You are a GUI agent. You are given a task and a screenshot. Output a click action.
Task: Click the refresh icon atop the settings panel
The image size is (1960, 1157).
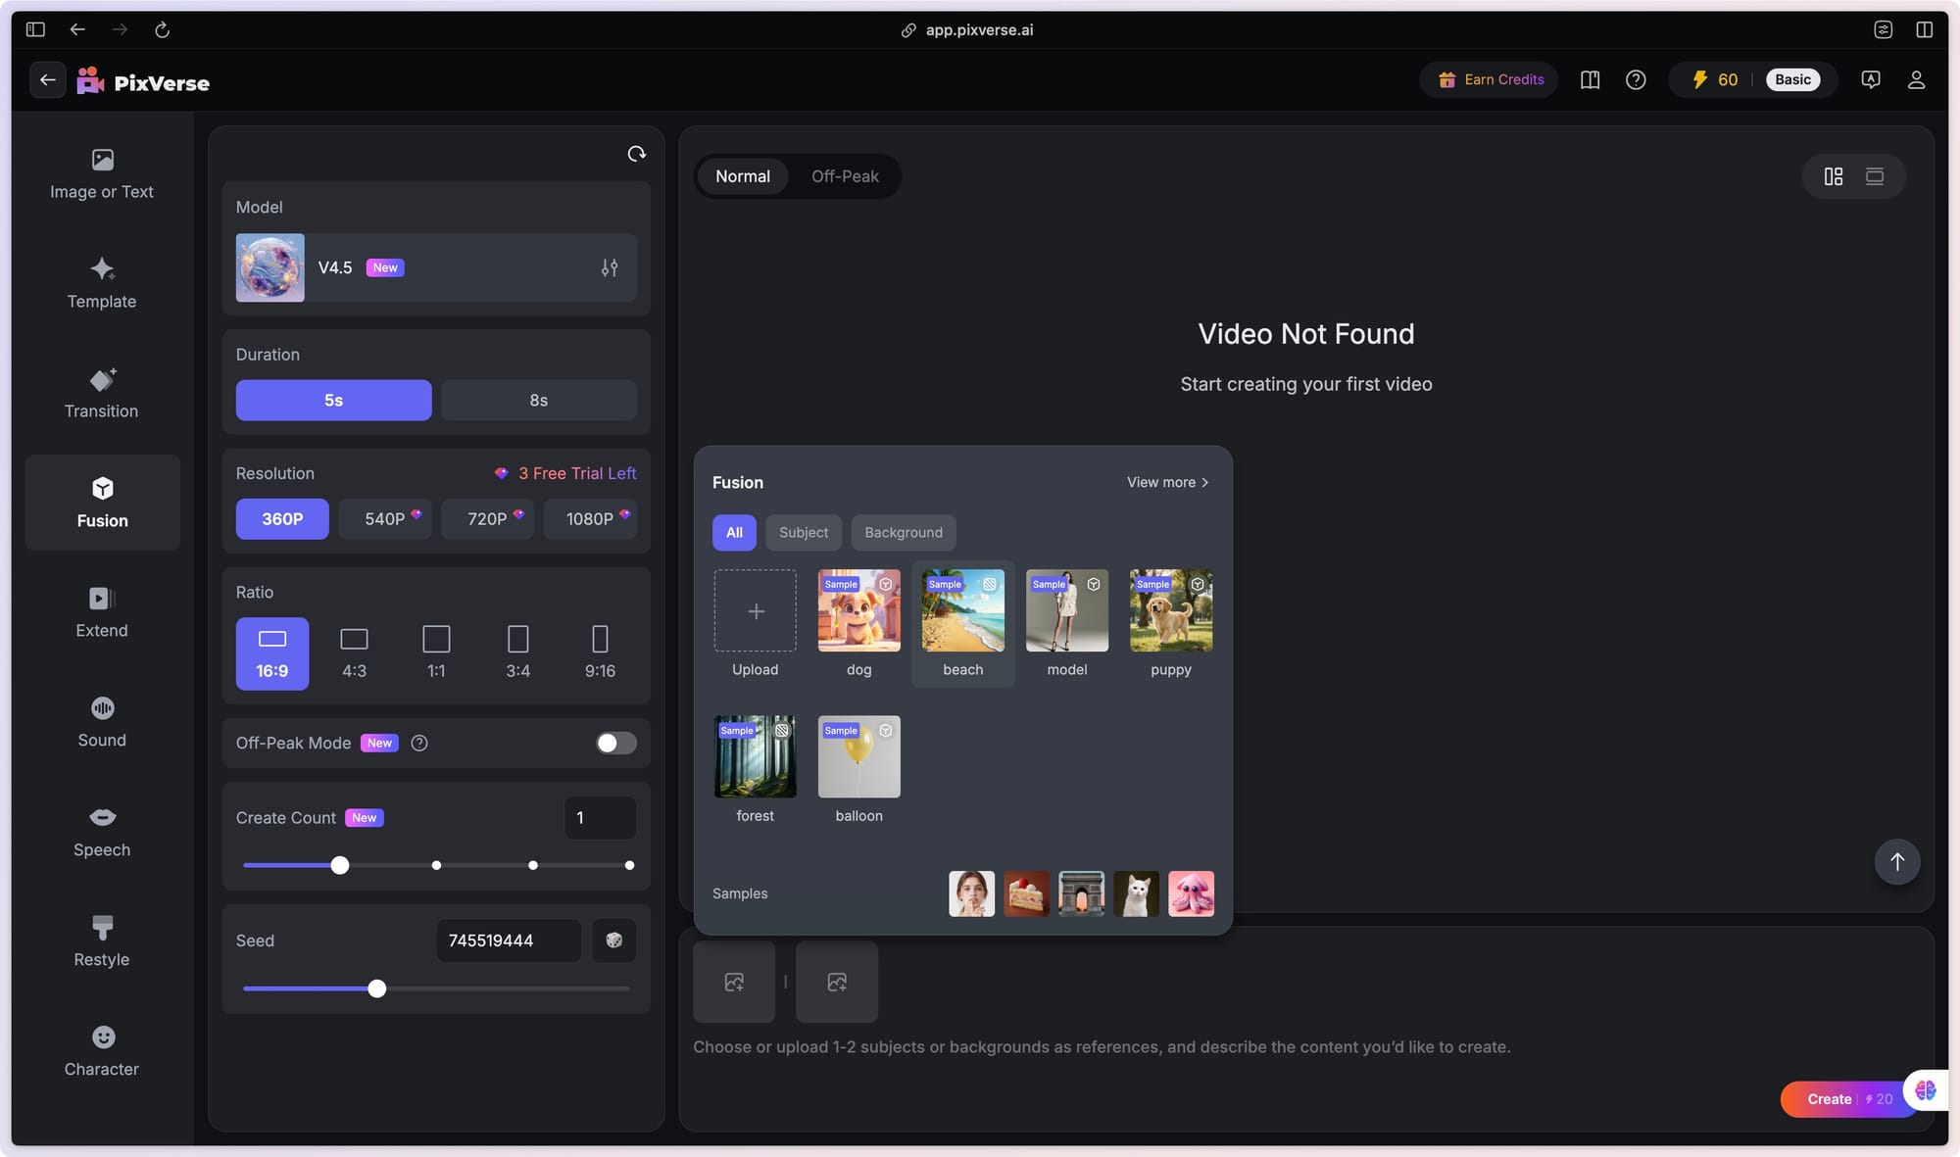click(636, 154)
